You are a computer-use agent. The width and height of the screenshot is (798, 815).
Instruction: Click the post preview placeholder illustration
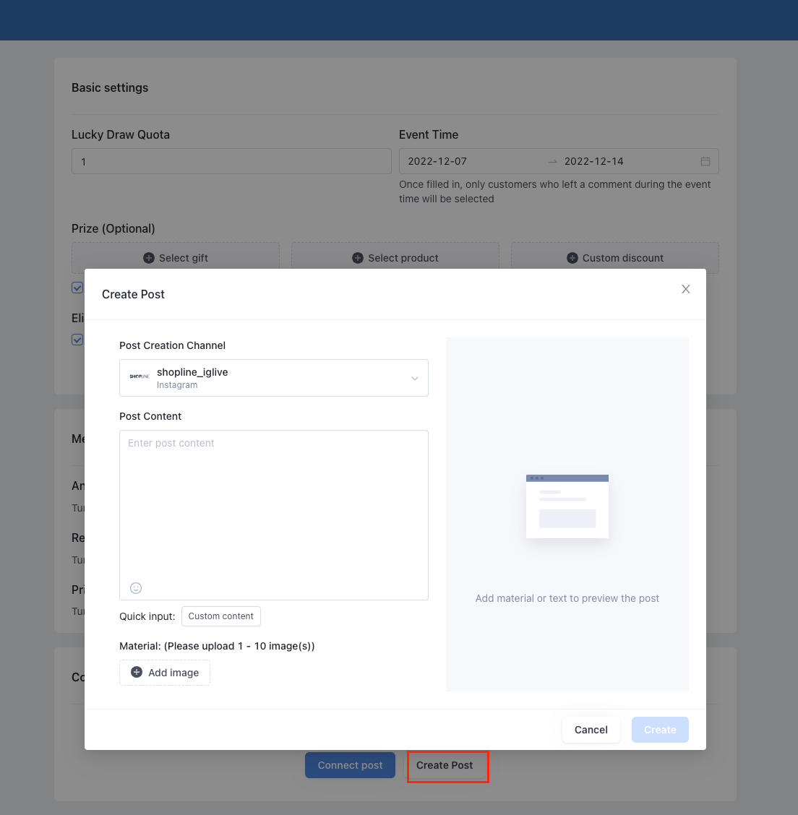click(567, 506)
